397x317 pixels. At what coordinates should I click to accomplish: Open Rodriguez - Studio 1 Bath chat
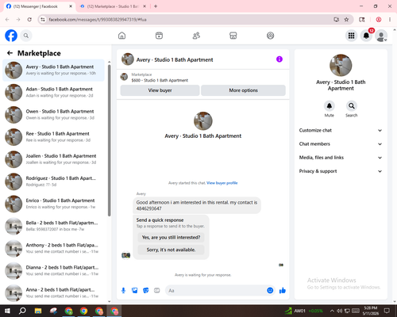pos(53,181)
